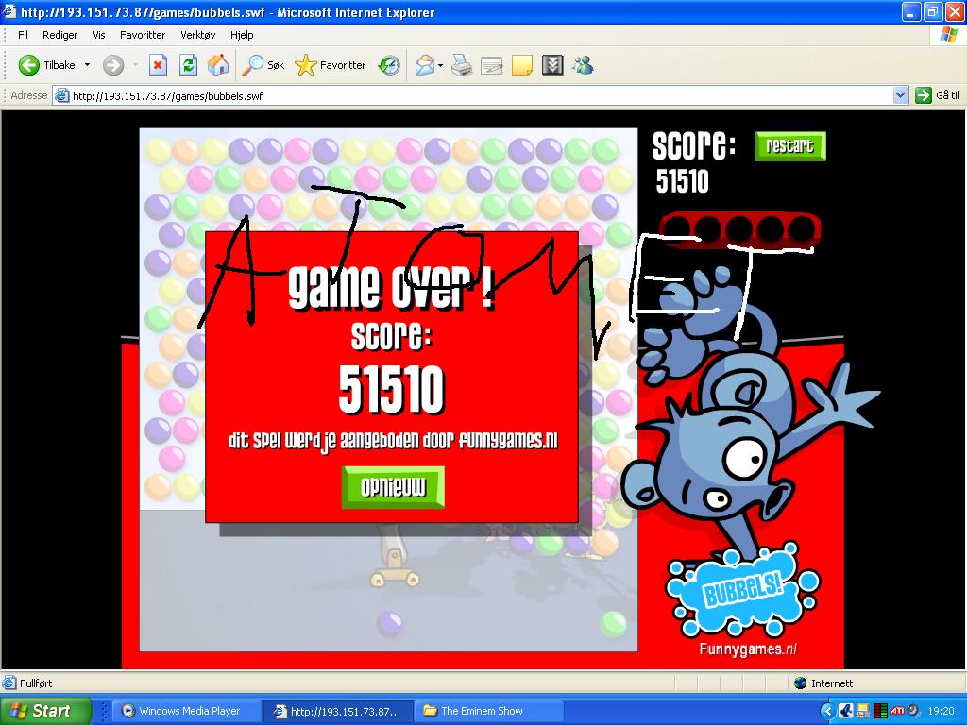Click the green Opnieuw button
The width and height of the screenshot is (967, 725).
tap(393, 487)
